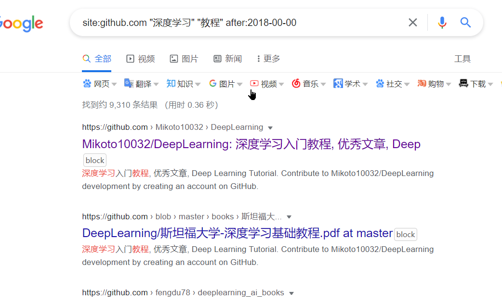502x302 pixels.
Task: Select the 全部 tab
Action: point(97,59)
